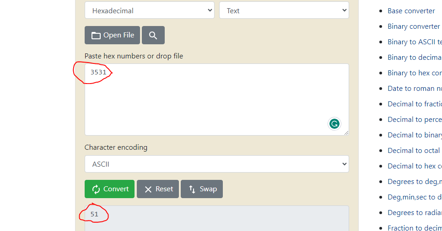Open the Decimal to fraction link

414,104
